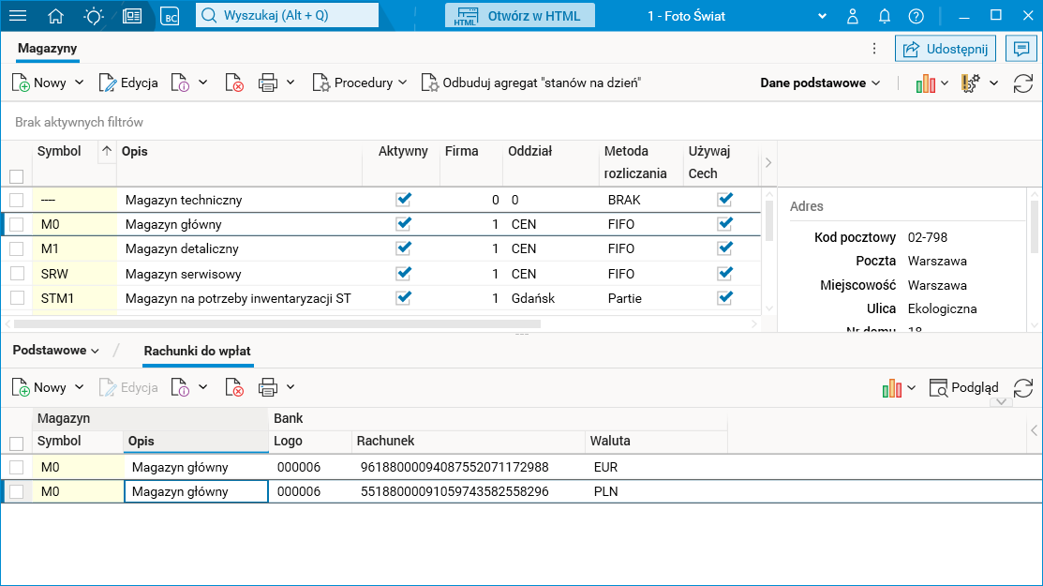This screenshot has width=1043, height=586.
Task: Click the print icon in Magazyny toolbar
Action: [x=268, y=83]
